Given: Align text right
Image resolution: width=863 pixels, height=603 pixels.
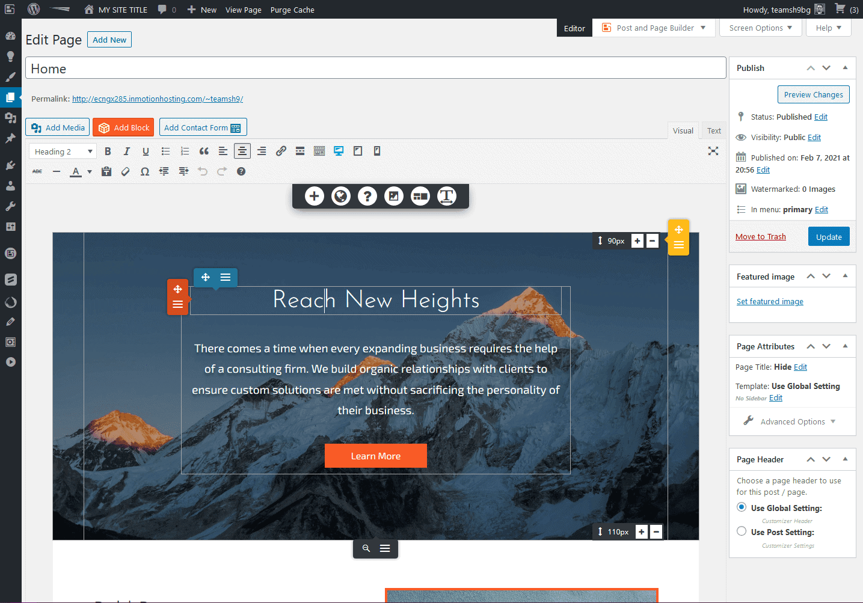Looking at the screenshot, I should click(262, 152).
